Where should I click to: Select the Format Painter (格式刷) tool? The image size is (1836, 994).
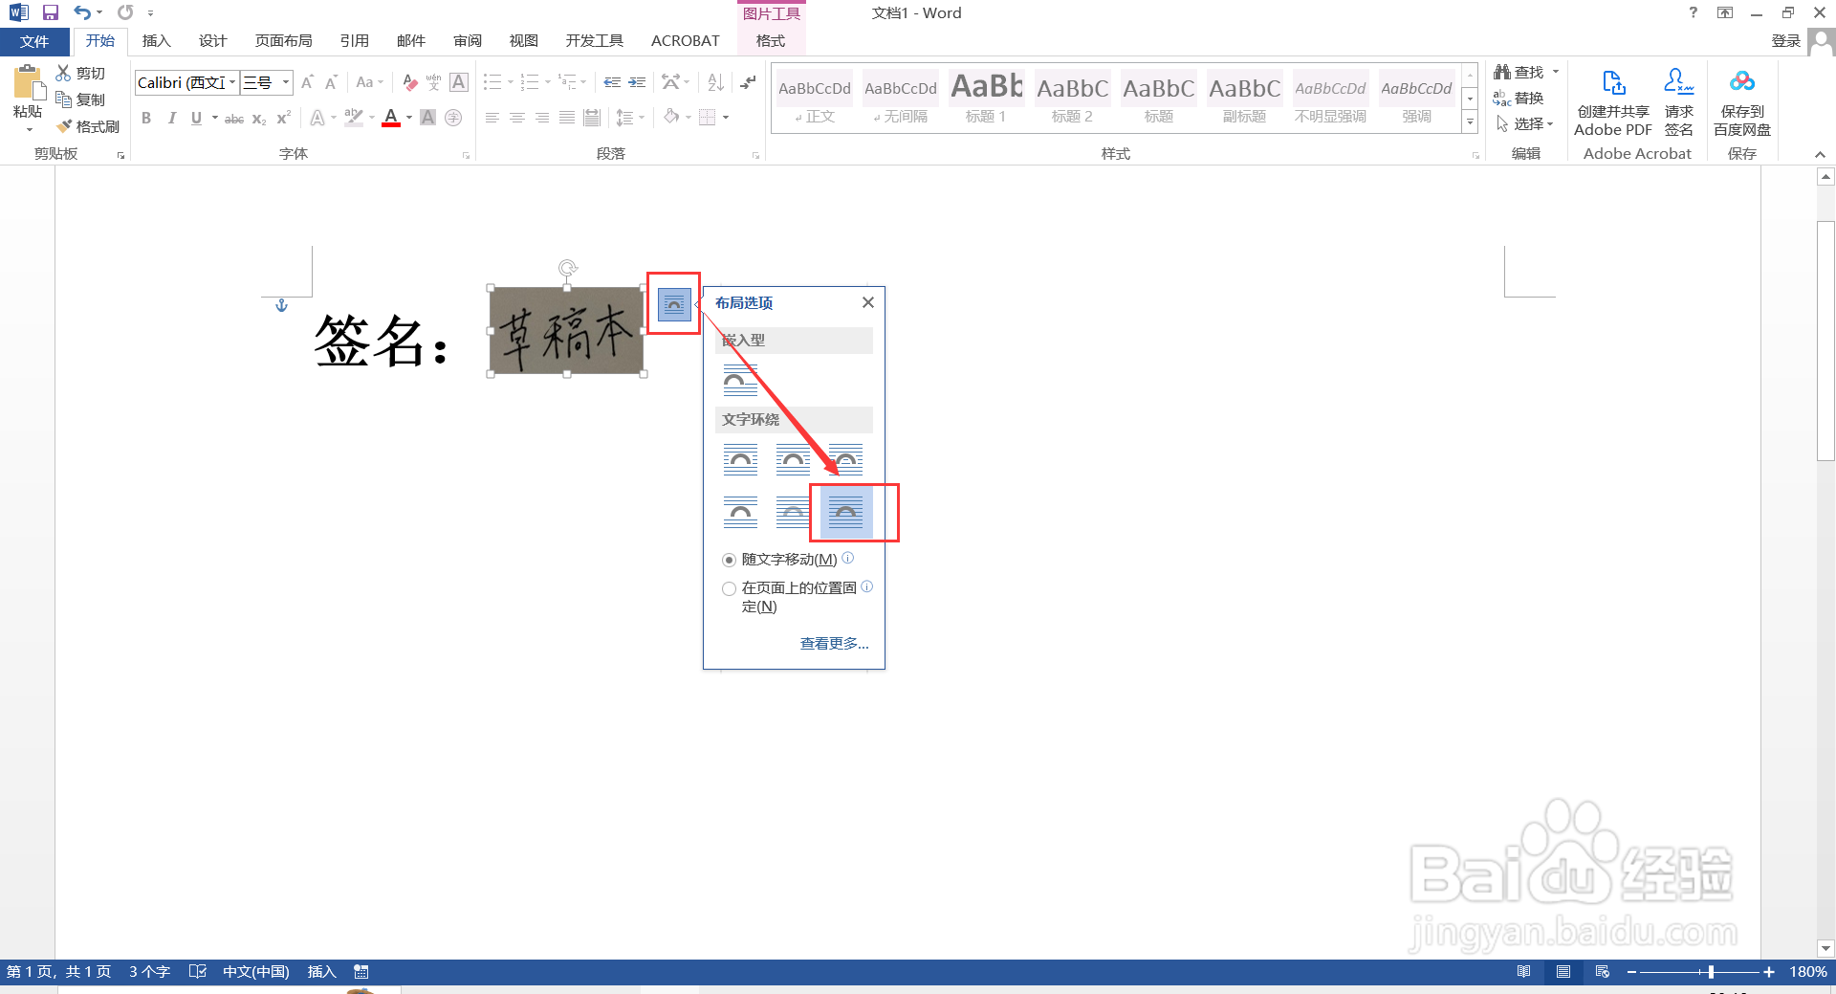(88, 125)
